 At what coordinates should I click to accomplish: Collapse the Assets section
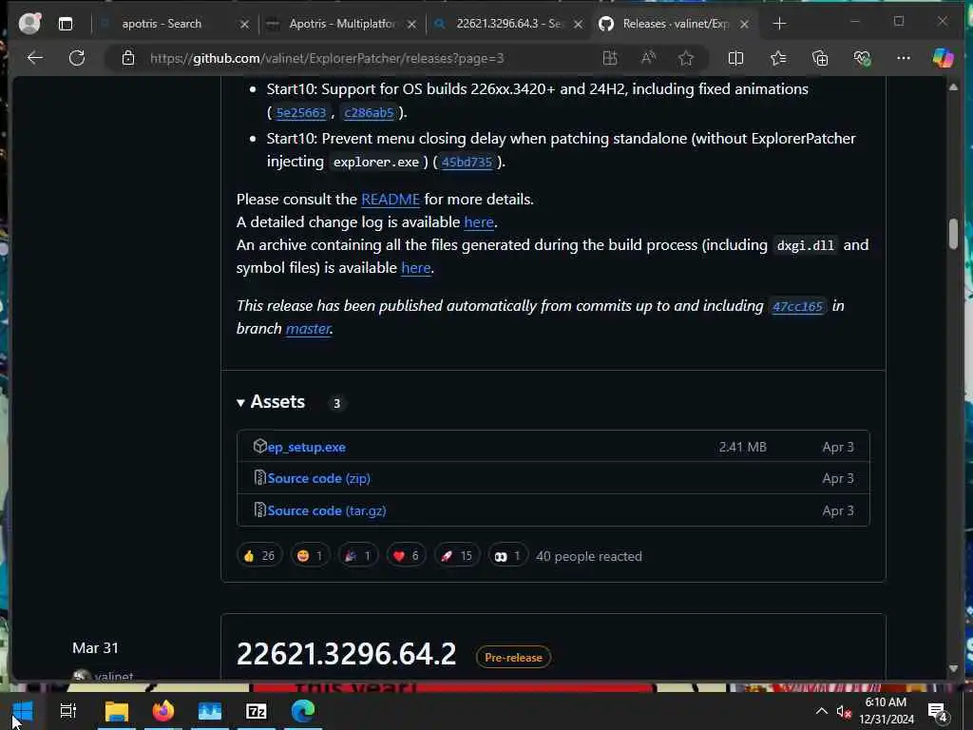click(271, 402)
